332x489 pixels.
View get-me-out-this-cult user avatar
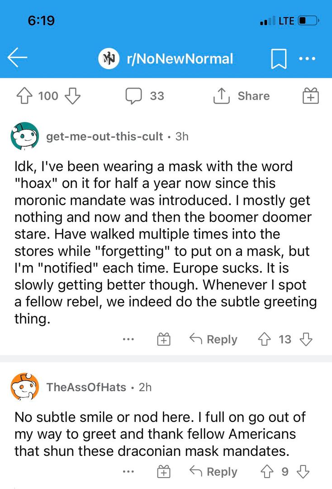point(24,136)
